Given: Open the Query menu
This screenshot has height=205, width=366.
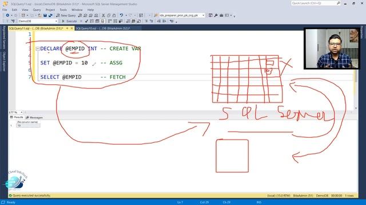Looking at the screenshot, I should click(37, 10).
